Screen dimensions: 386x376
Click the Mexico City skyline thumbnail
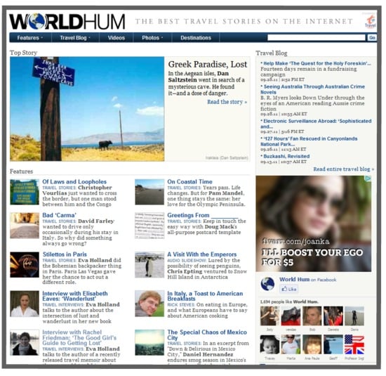[x=149, y=343]
